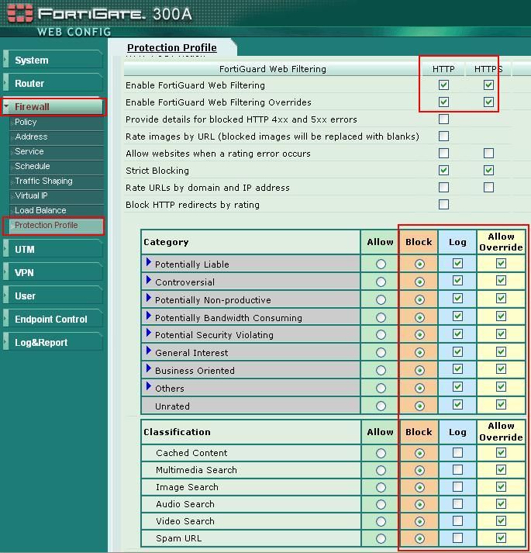This screenshot has width=531, height=553.
Task: Toggle Log for Potential Security Violating
Action: click(457, 334)
